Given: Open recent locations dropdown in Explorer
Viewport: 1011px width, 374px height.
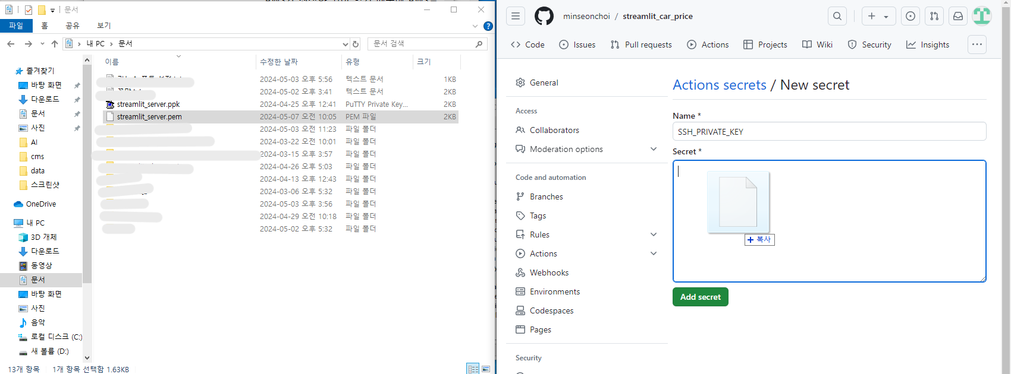Looking at the screenshot, I should 42,44.
